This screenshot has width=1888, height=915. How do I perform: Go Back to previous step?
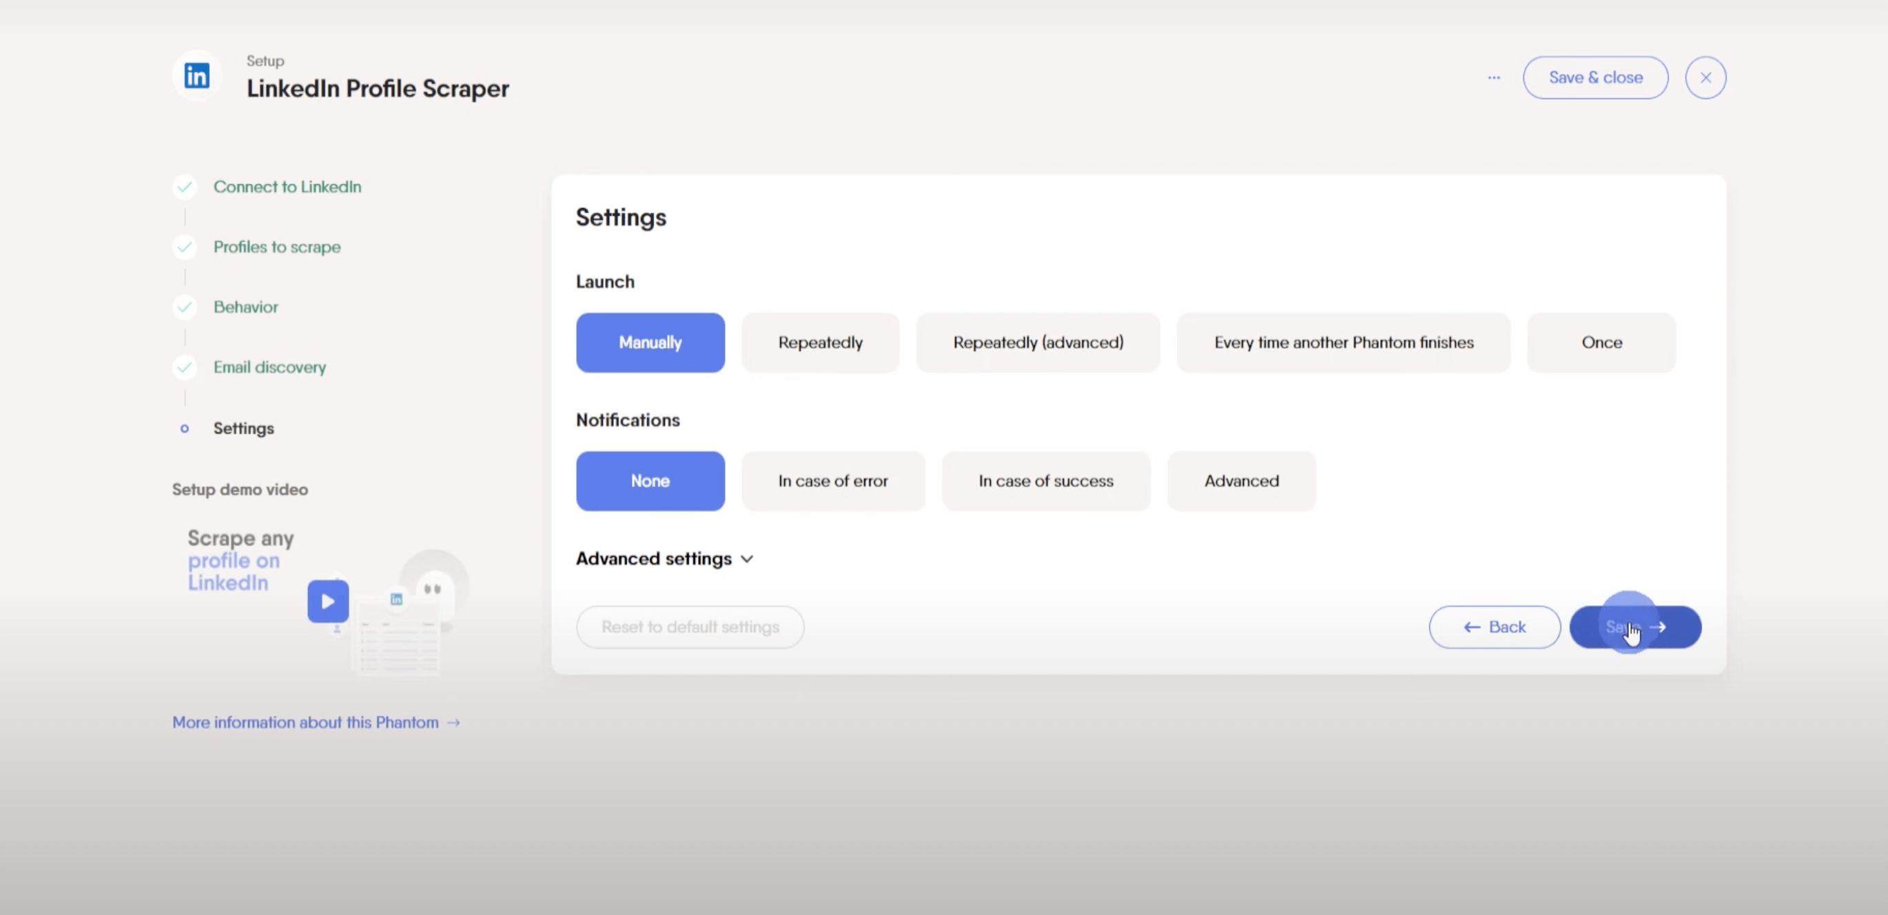coord(1495,627)
